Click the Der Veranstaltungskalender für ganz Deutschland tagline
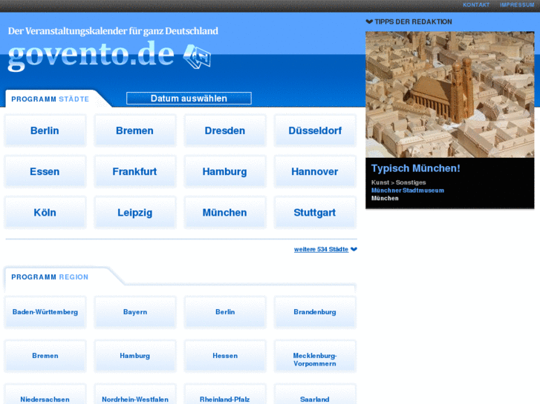This screenshot has height=404, width=540. click(113, 31)
